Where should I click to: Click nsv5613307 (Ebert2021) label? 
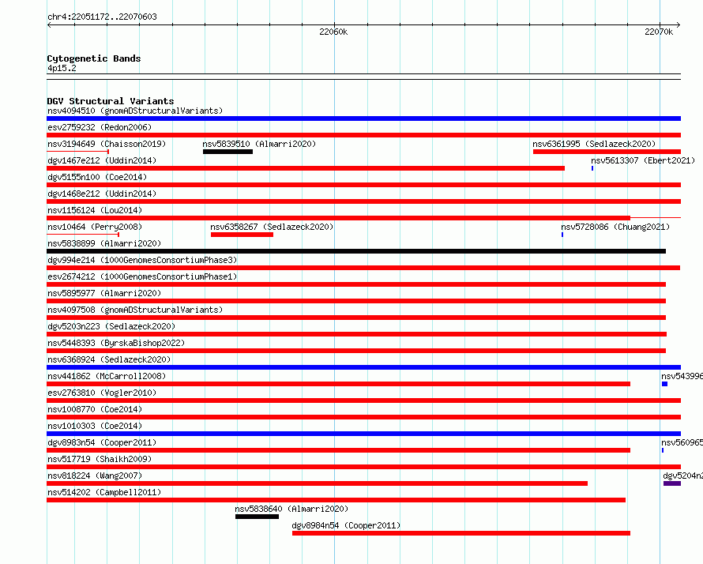[x=643, y=160]
